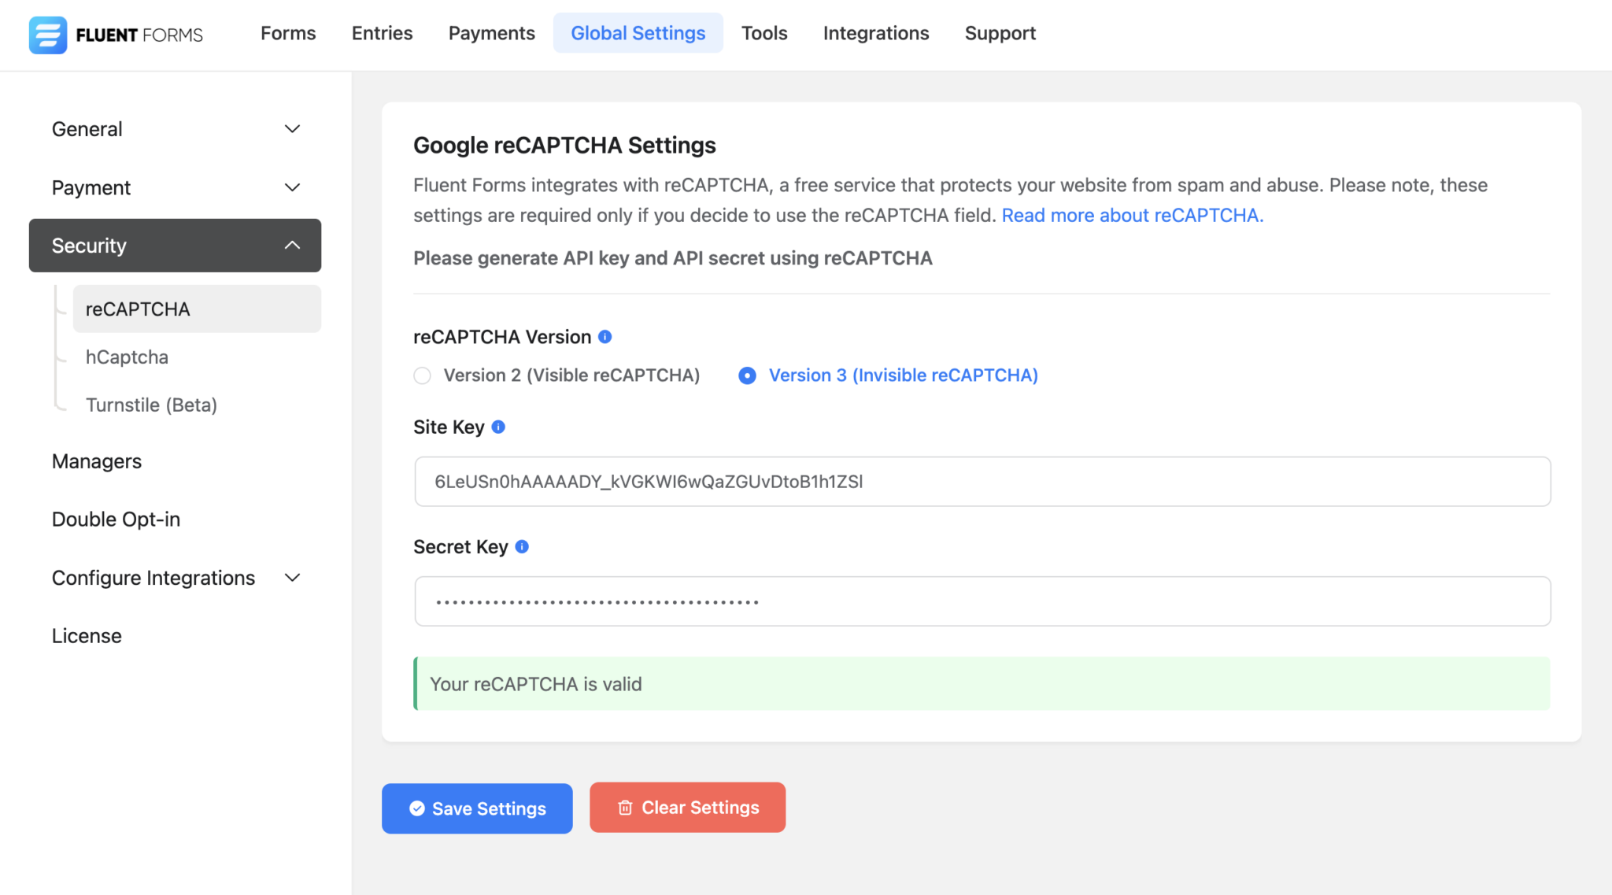Open the Integrations tab
Image resolution: width=1612 pixels, height=895 pixels.
coord(876,33)
